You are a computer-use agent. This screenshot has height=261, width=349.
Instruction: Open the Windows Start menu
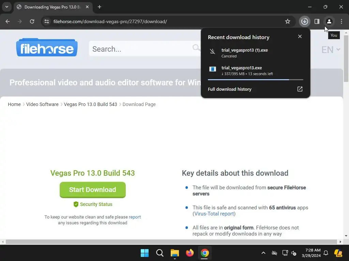pyautogui.click(x=145, y=253)
